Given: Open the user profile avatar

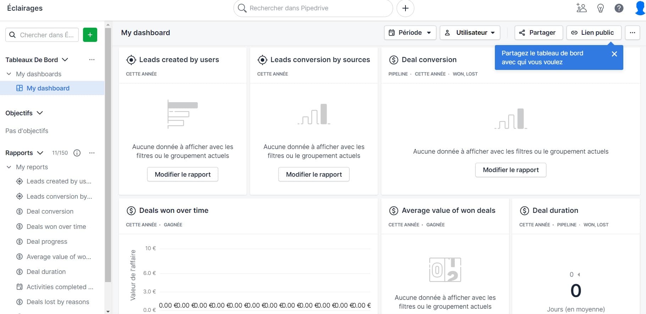Looking at the screenshot, I should 640,8.
